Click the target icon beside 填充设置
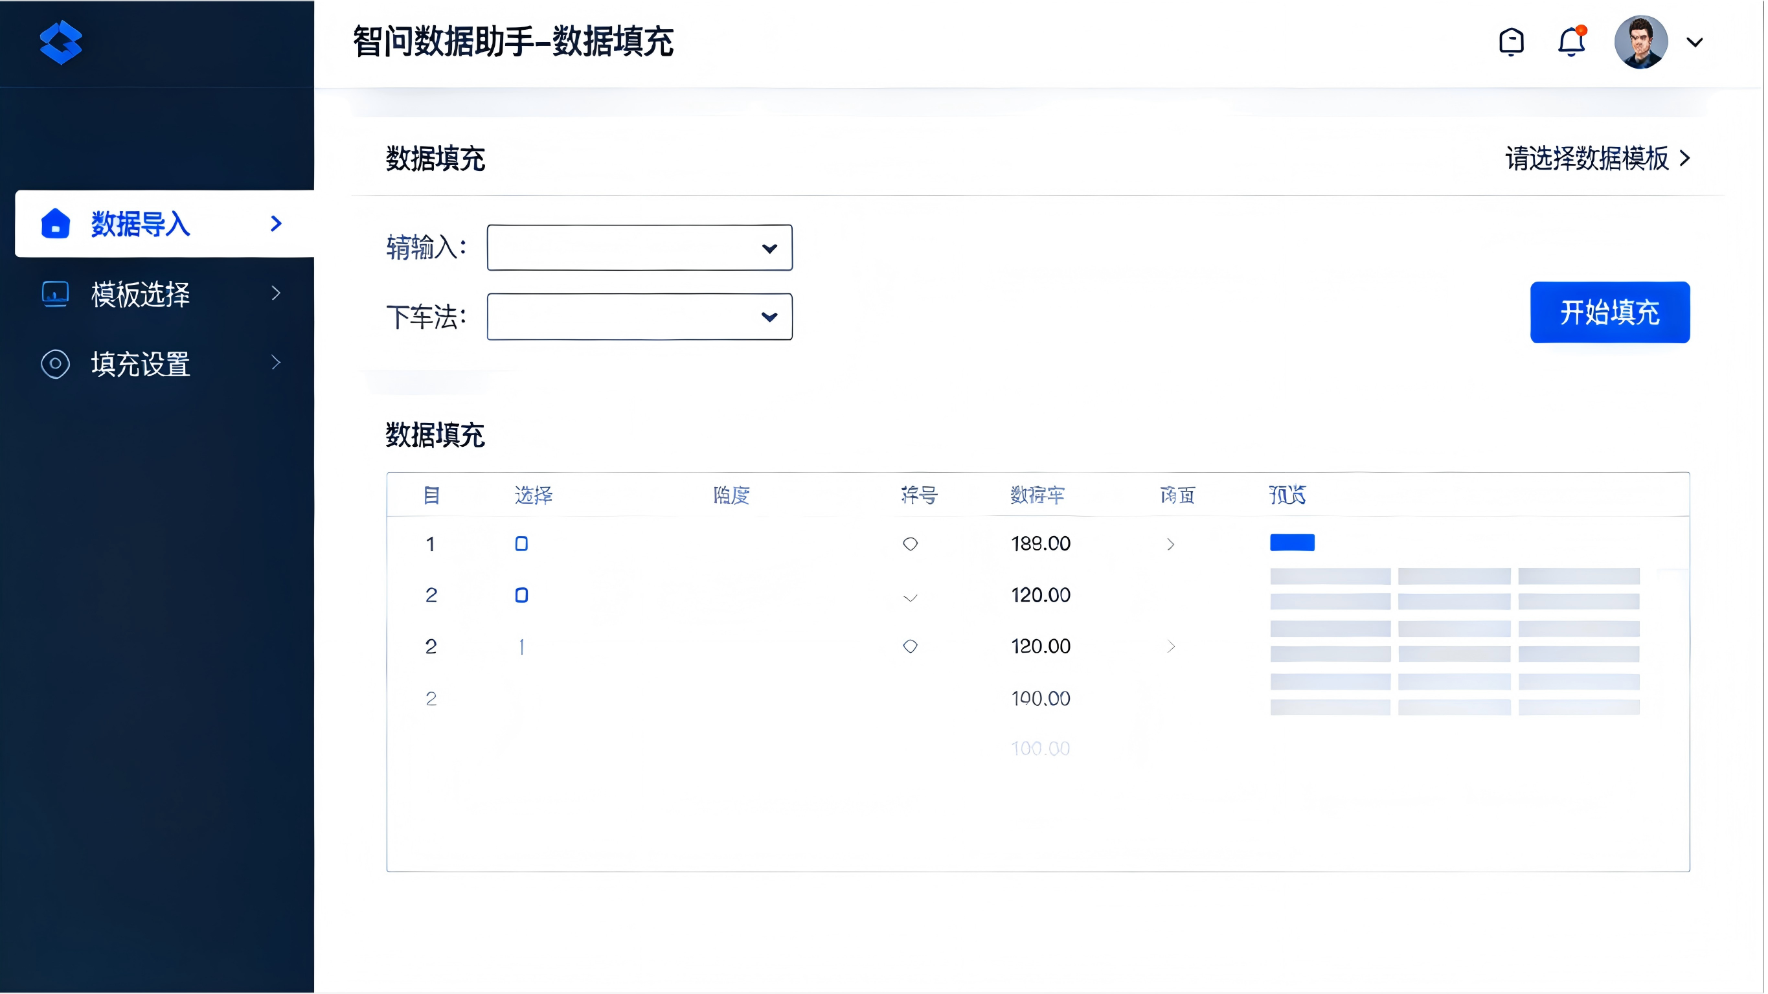The height and width of the screenshot is (994, 1768). [55, 364]
